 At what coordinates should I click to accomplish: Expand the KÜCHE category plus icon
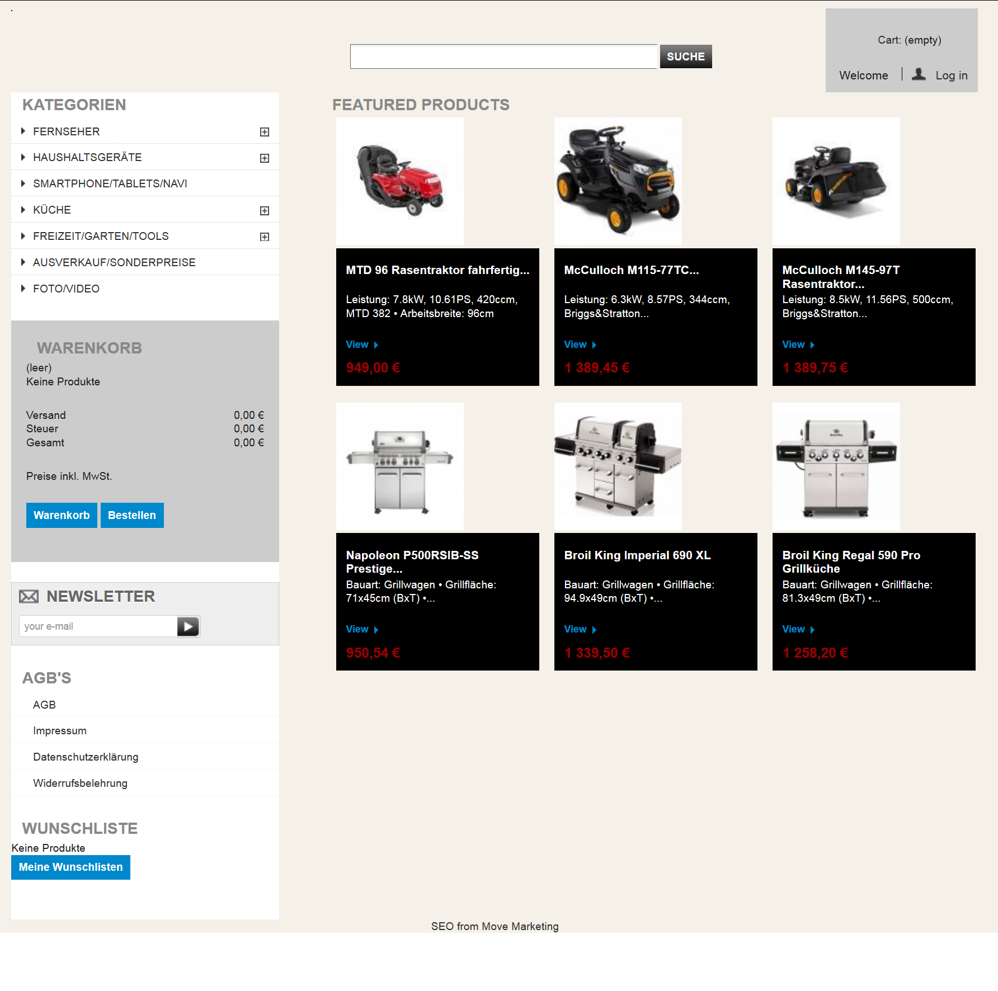(x=265, y=211)
